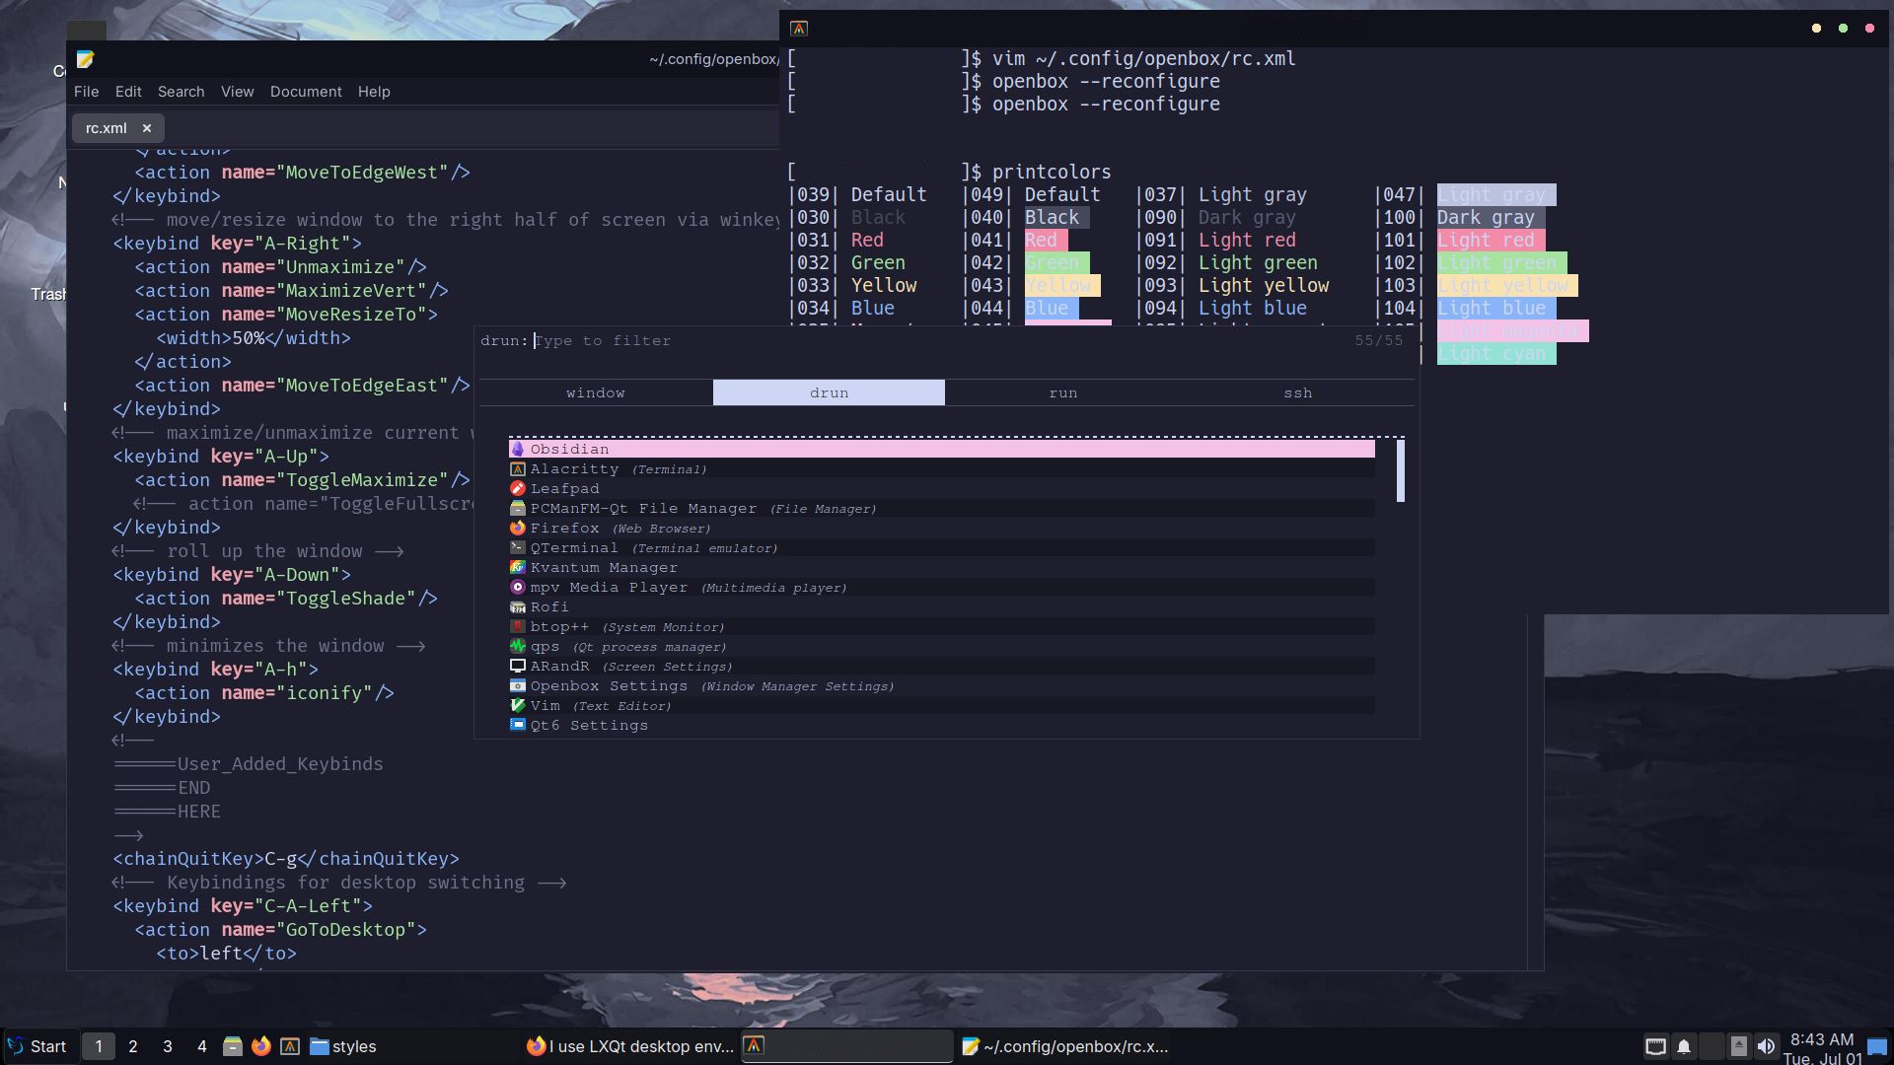Open the Edit menu in the editor
The width and height of the screenshot is (1894, 1065).
[128, 92]
